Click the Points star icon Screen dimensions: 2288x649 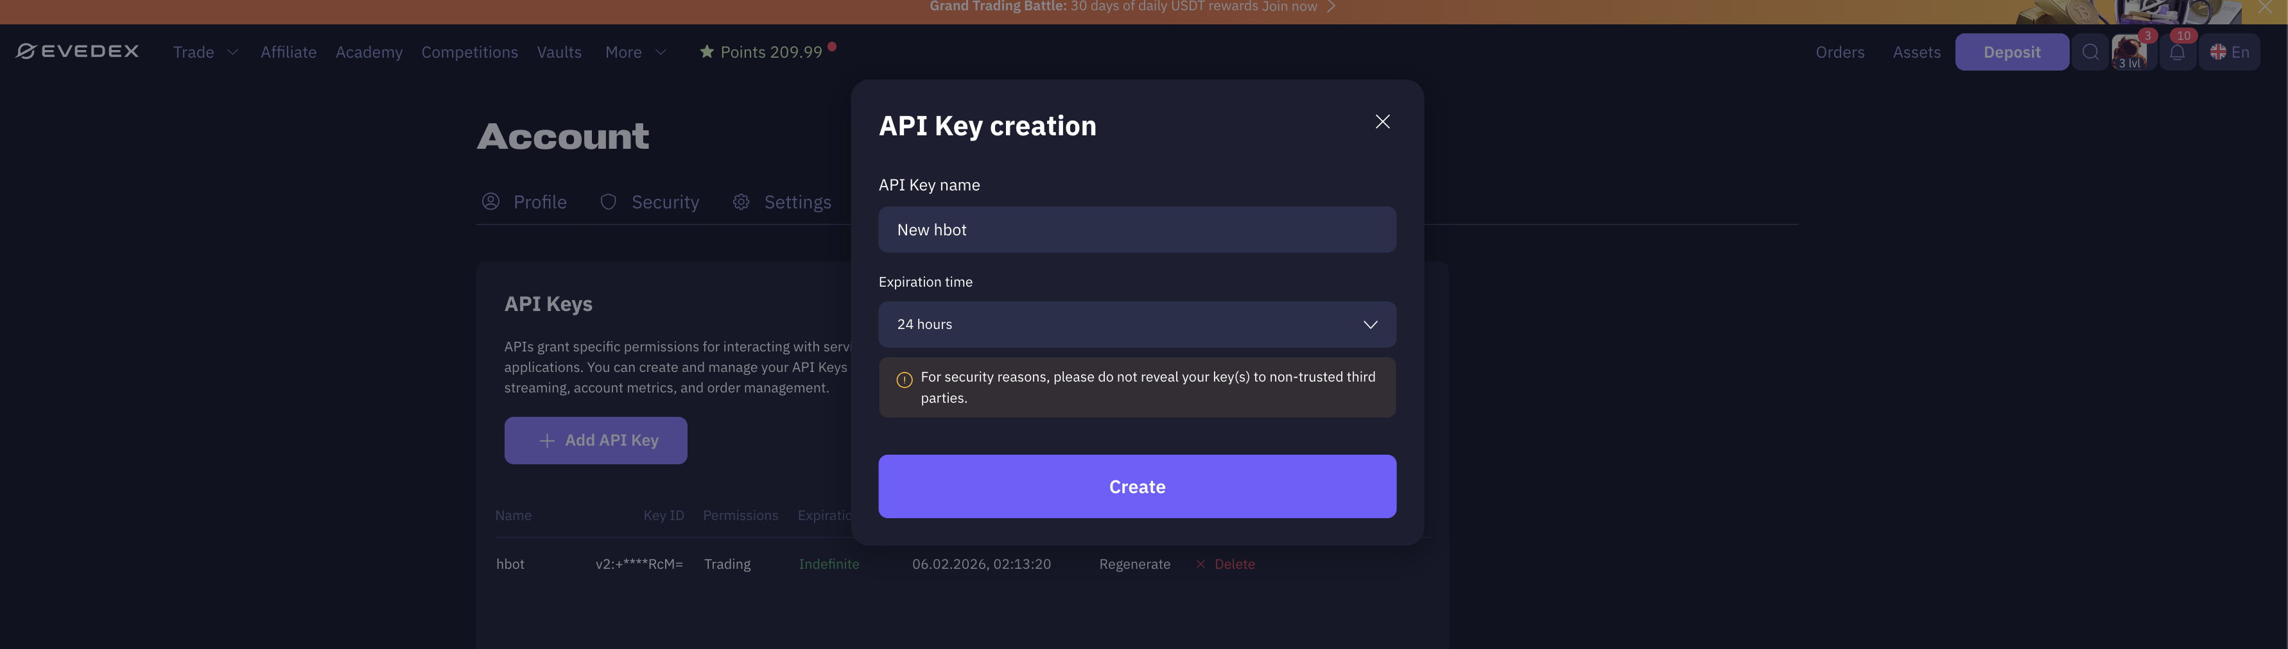coord(706,53)
